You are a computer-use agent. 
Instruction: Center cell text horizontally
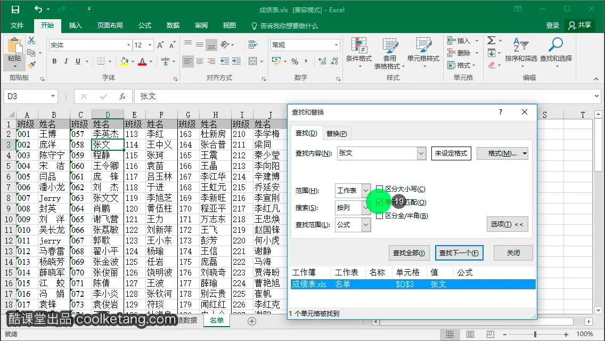click(x=200, y=61)
